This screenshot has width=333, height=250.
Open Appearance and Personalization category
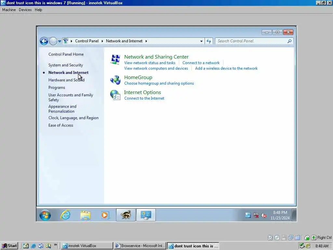pos(62,109)
